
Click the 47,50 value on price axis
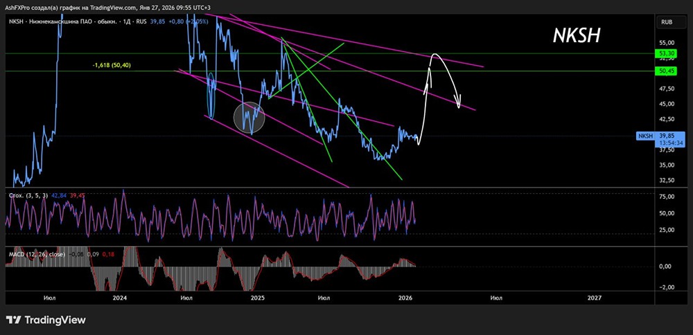point(666,89)
